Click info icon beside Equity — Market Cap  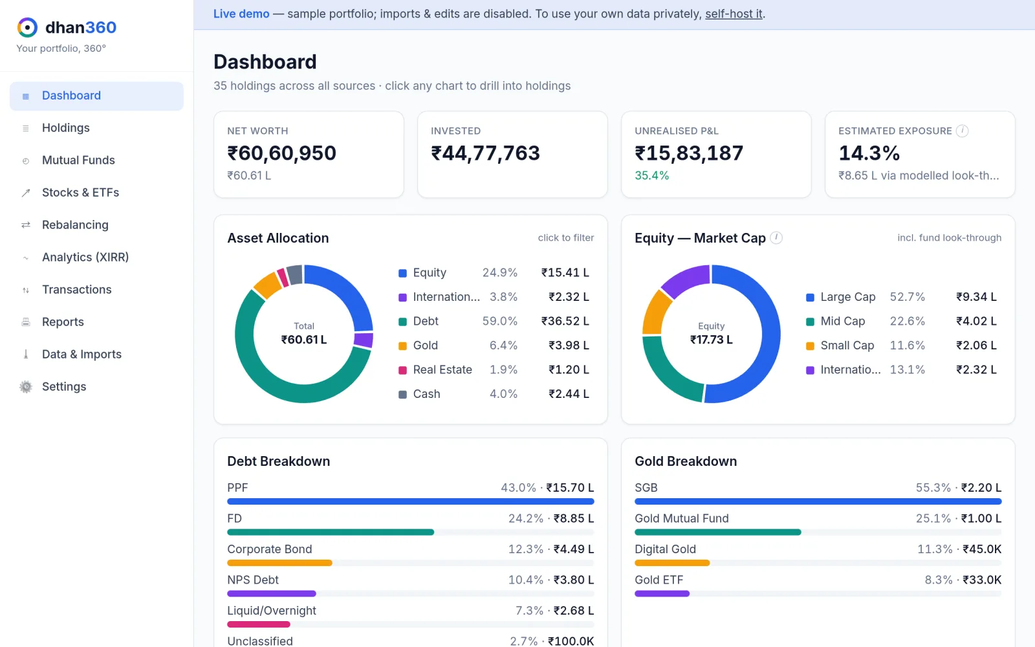[776, 237]
